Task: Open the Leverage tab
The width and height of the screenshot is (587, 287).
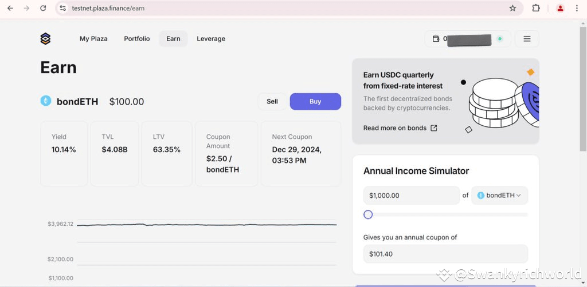Action: tap(211, 39)
